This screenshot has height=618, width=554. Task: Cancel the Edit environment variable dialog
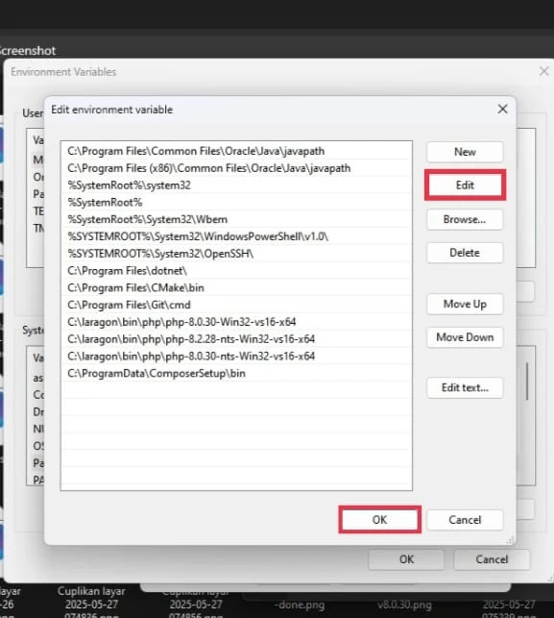click(465, 520)
